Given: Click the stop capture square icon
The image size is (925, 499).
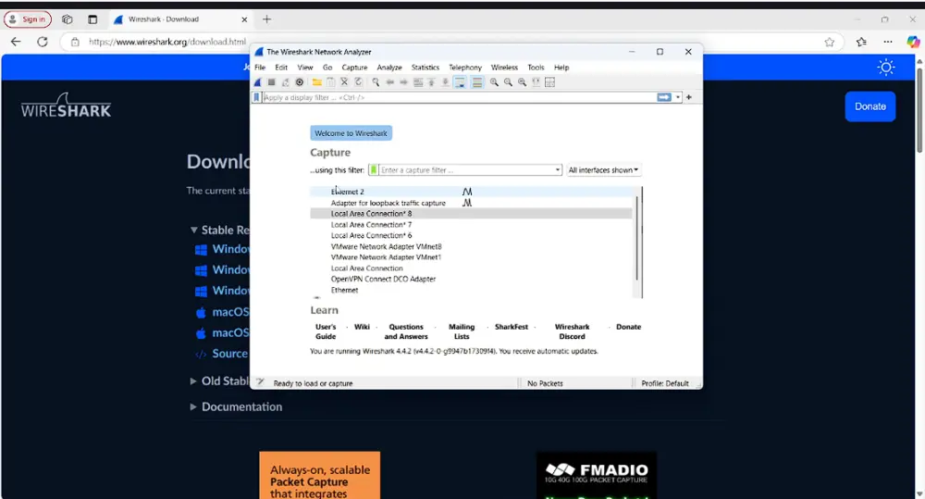Looking at the screenshot, I should point(271,82).
